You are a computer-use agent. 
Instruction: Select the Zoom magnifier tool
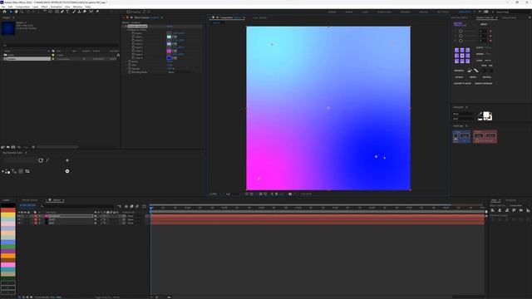[x=22, y=12]
